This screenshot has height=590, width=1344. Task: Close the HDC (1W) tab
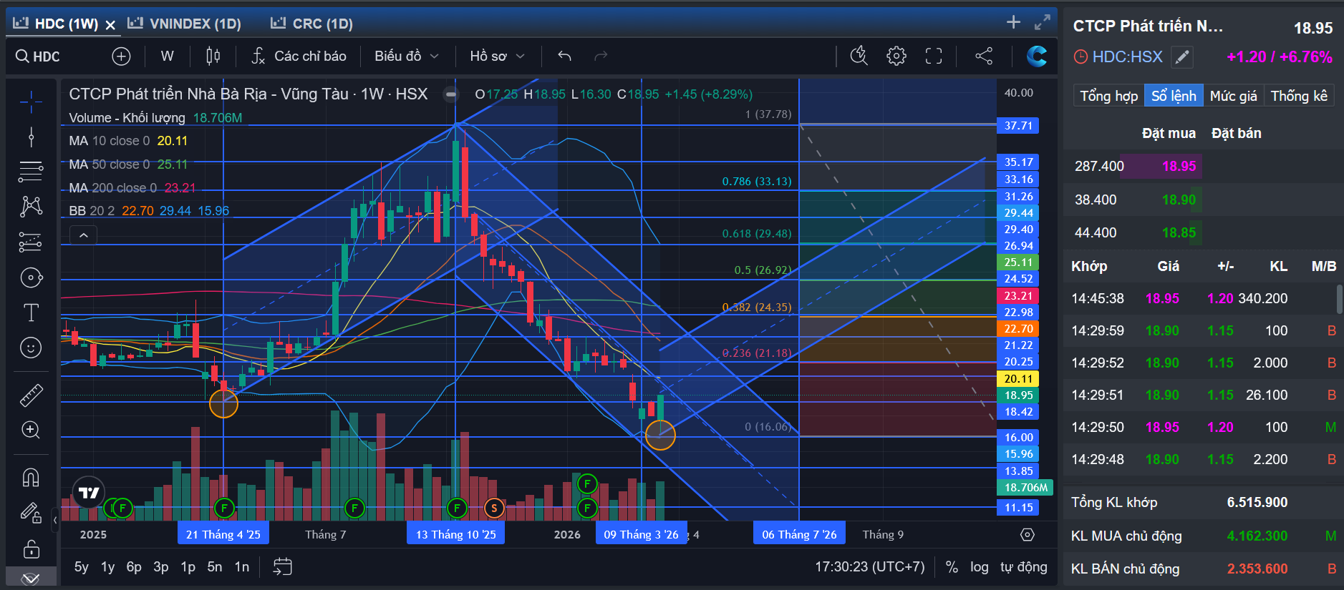110,25
